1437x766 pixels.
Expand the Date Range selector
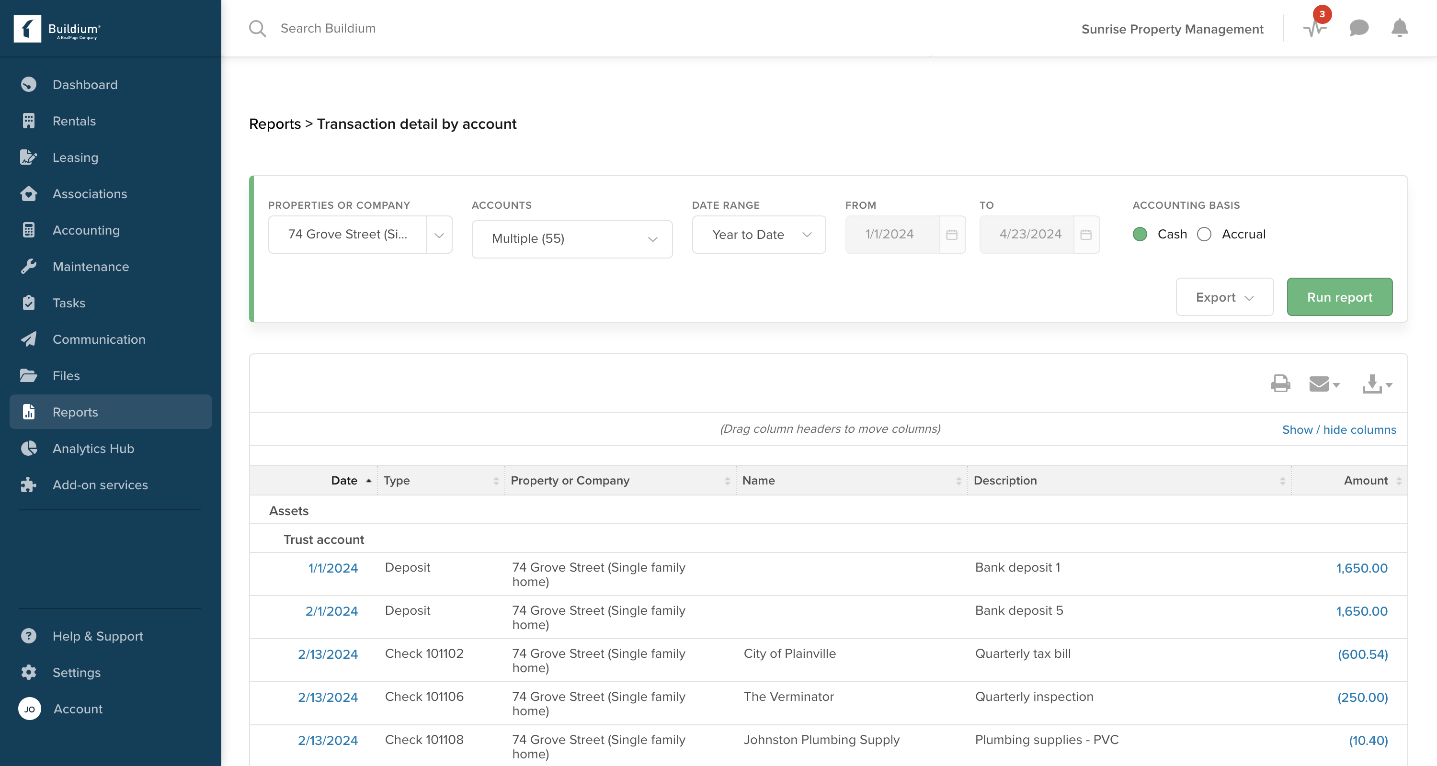click(759, 234)
